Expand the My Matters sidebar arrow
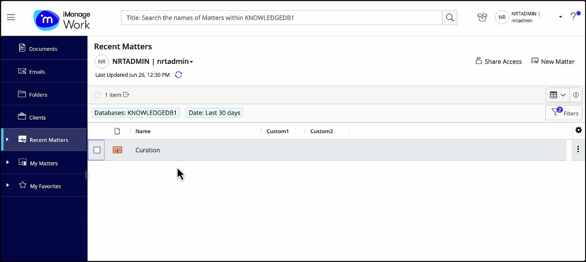The height and width of the screenshot is (262, 586). [7, 163]
